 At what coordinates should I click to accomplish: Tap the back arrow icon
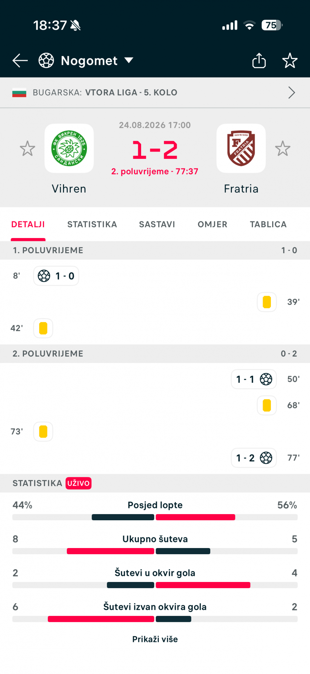click(20, 61)
